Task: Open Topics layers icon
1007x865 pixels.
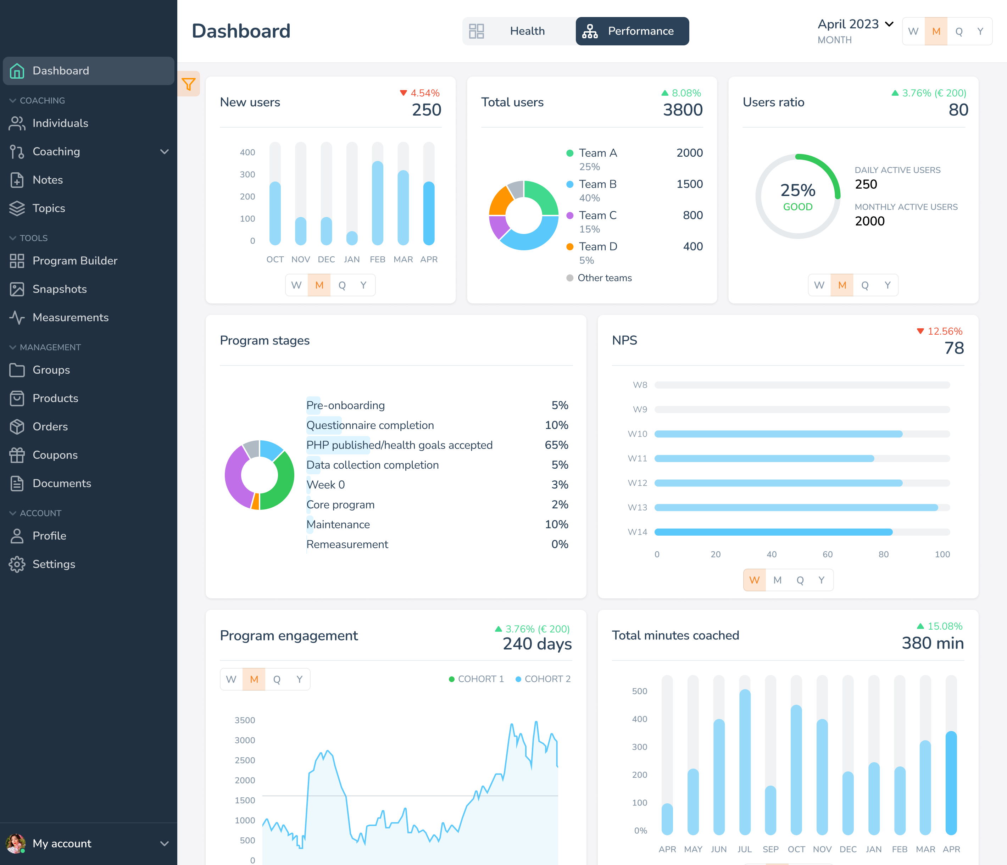Action: [x=17, y=208]
